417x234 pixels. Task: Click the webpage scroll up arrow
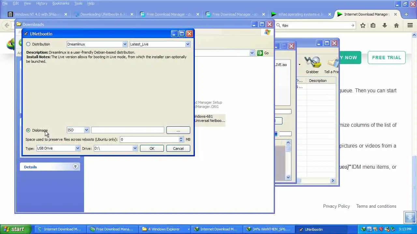point(414,35)
